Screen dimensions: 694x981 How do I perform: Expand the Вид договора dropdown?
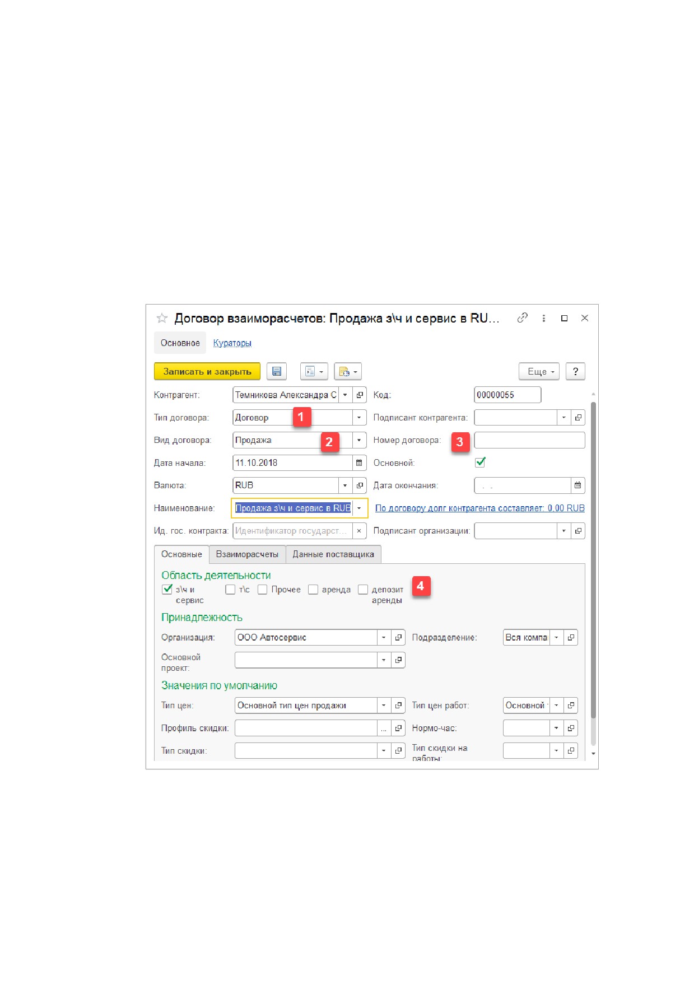359,440
